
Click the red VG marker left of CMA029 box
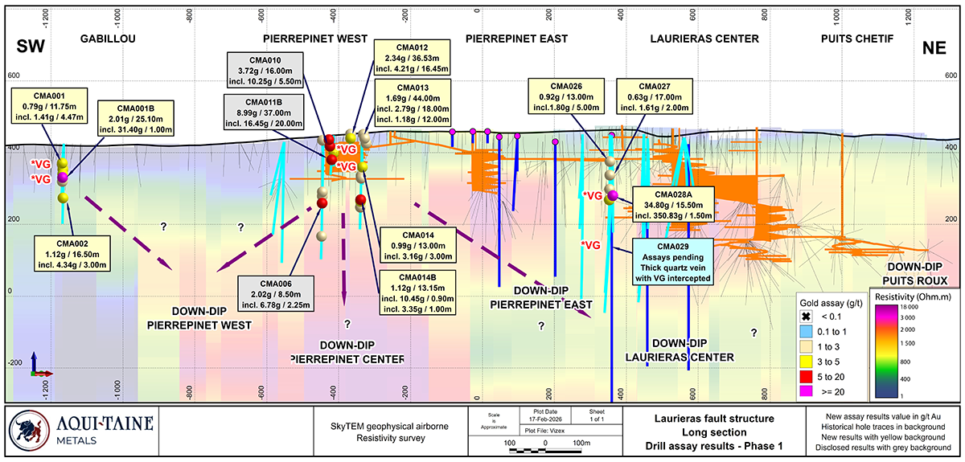590,244
